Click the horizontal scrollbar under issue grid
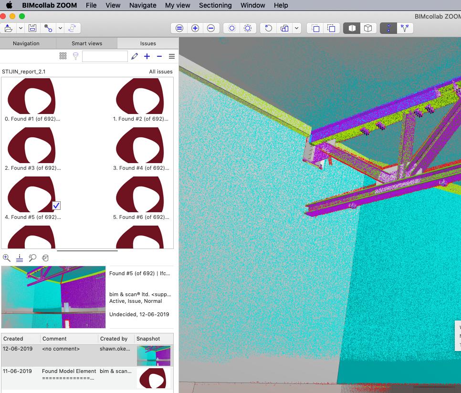Viewport: 461px width, 393px height. pos(87,251)
